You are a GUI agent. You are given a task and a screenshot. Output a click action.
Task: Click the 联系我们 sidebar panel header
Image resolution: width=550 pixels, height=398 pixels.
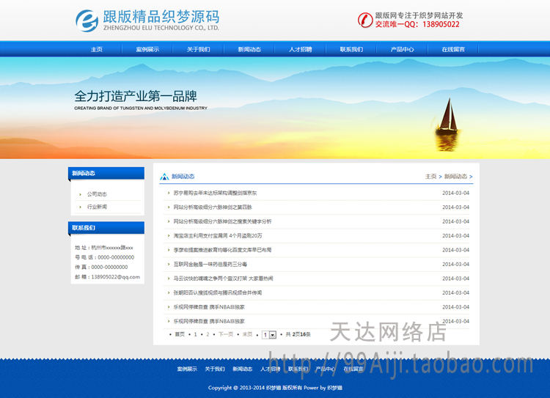(106, 227)
